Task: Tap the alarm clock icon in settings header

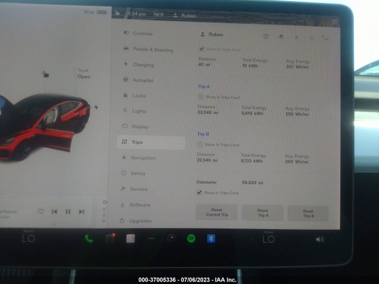Action: pos(266,36)
